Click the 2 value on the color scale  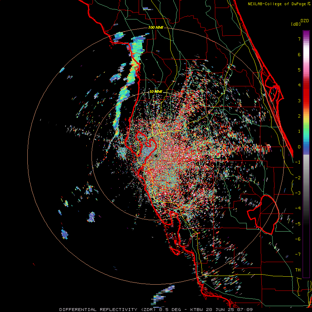(x=299, y=116)
